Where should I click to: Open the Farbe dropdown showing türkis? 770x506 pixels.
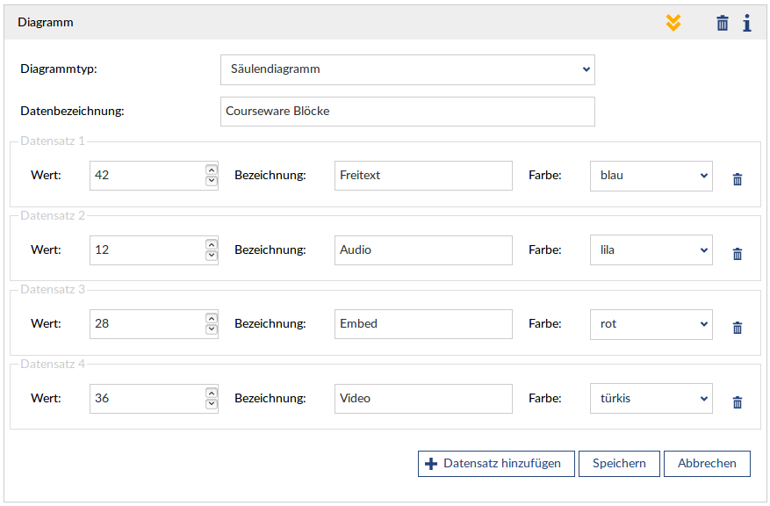pos(651,399)
